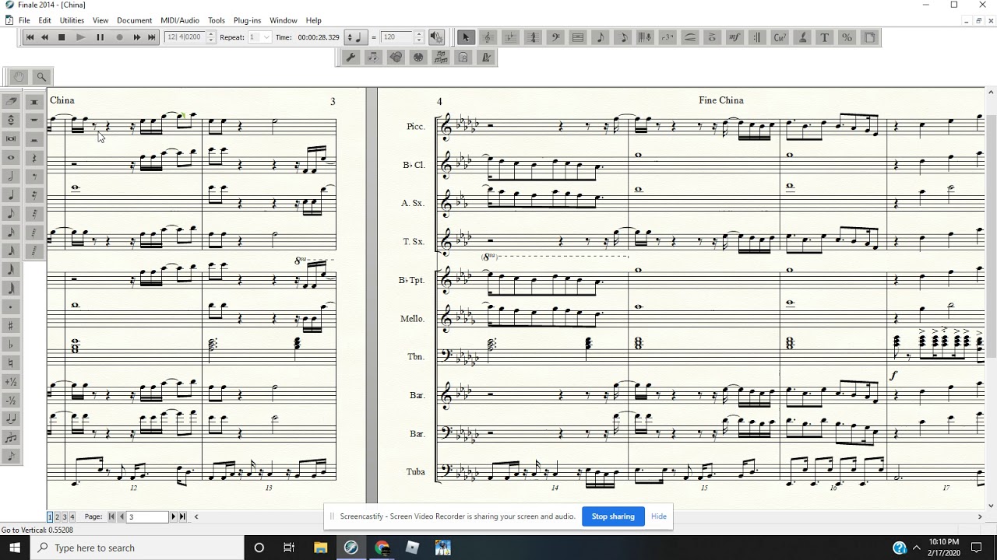
Task: Switch to layer 2
Action: (x=57, y=516)
